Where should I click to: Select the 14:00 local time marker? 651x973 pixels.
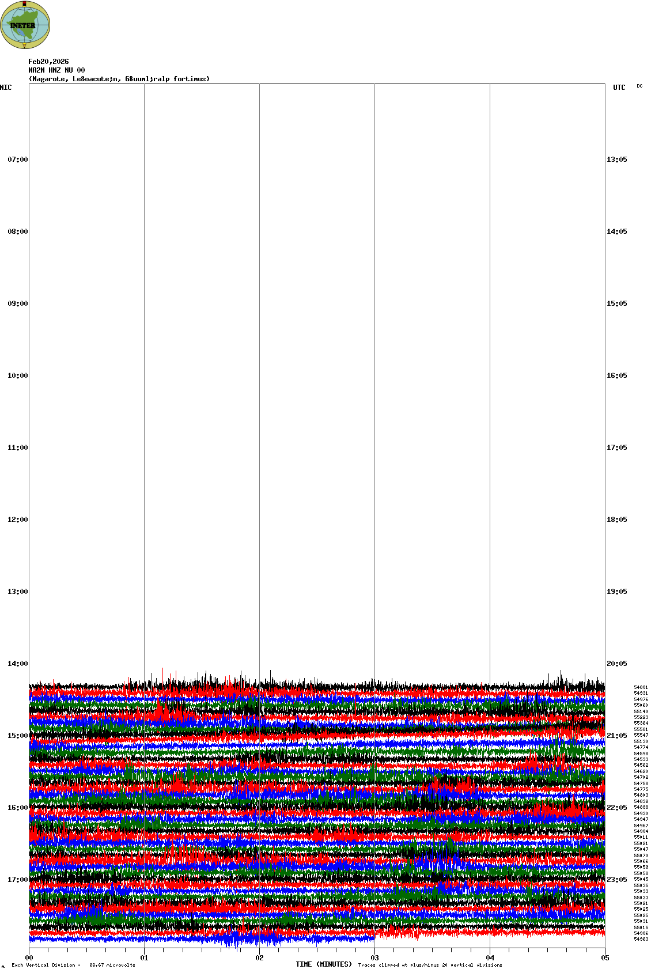coord(17,664)
